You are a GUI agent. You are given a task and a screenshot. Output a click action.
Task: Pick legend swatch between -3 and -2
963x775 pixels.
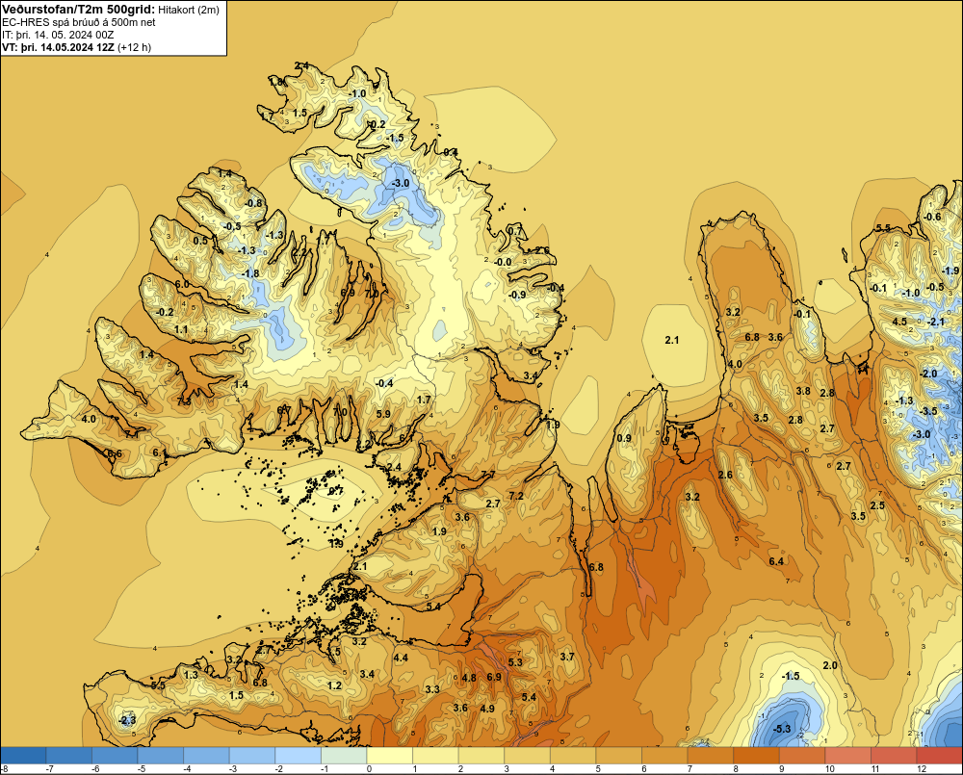pyautogui.click(x=252, y=755)
